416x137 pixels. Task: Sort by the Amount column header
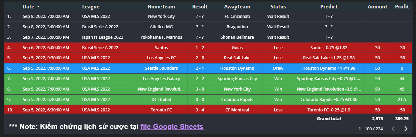[377, 7]
